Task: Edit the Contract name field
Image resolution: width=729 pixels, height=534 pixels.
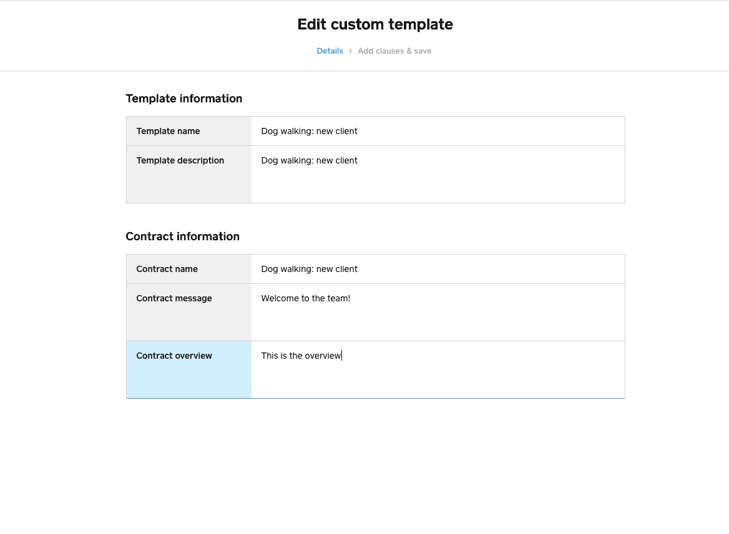Action: [x=438, y=269]
